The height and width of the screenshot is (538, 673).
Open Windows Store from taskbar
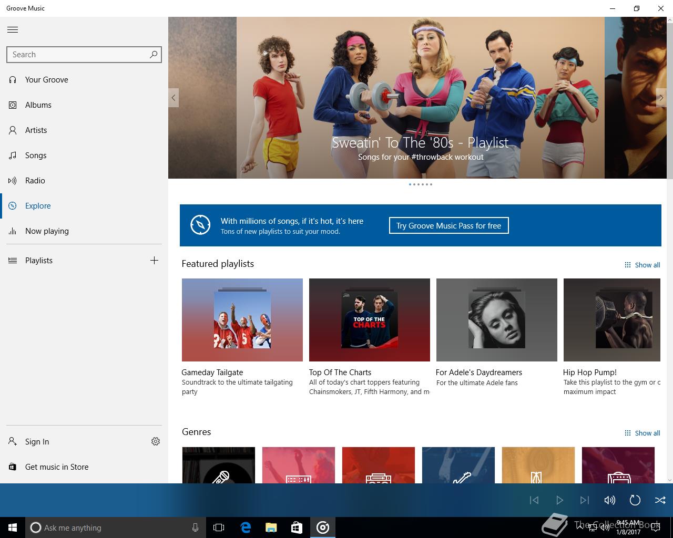pos(297,527)
